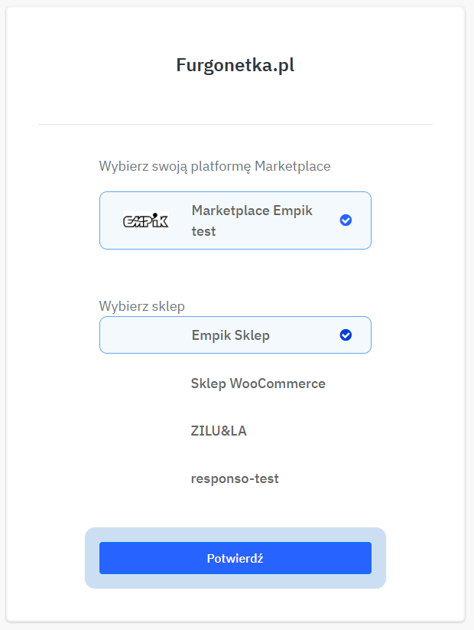474x630 pixels.
Task: Click the Furgonetka.pl heading
Action: pyautogui.click(x=235, y=66)
